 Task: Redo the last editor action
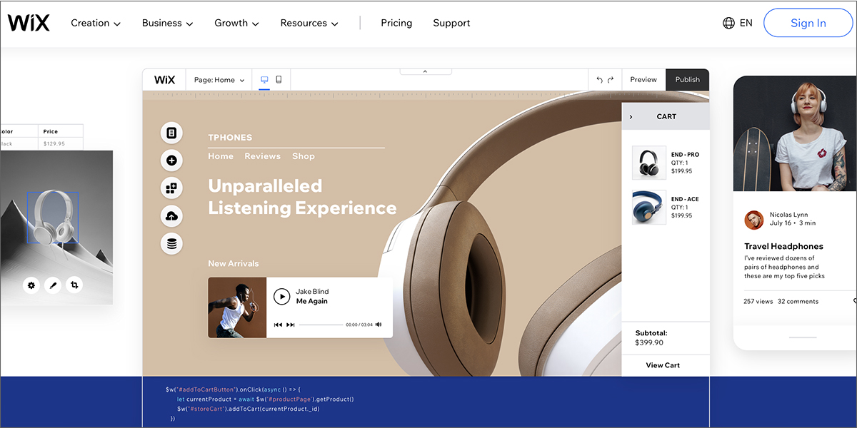[x=611, y=80]
